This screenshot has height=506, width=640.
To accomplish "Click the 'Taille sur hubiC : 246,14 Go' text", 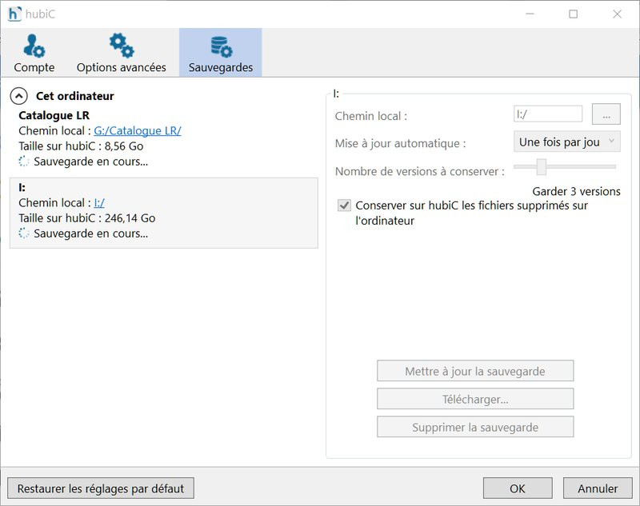I will (x=87, y=218).
